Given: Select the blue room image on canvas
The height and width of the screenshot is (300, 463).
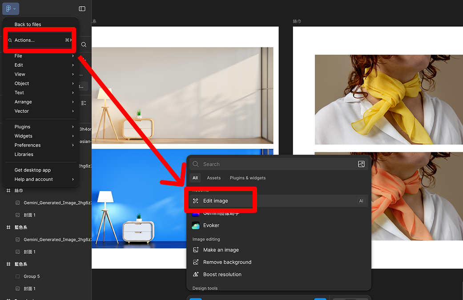Looking at the screenshot, I should pos(139,199).
